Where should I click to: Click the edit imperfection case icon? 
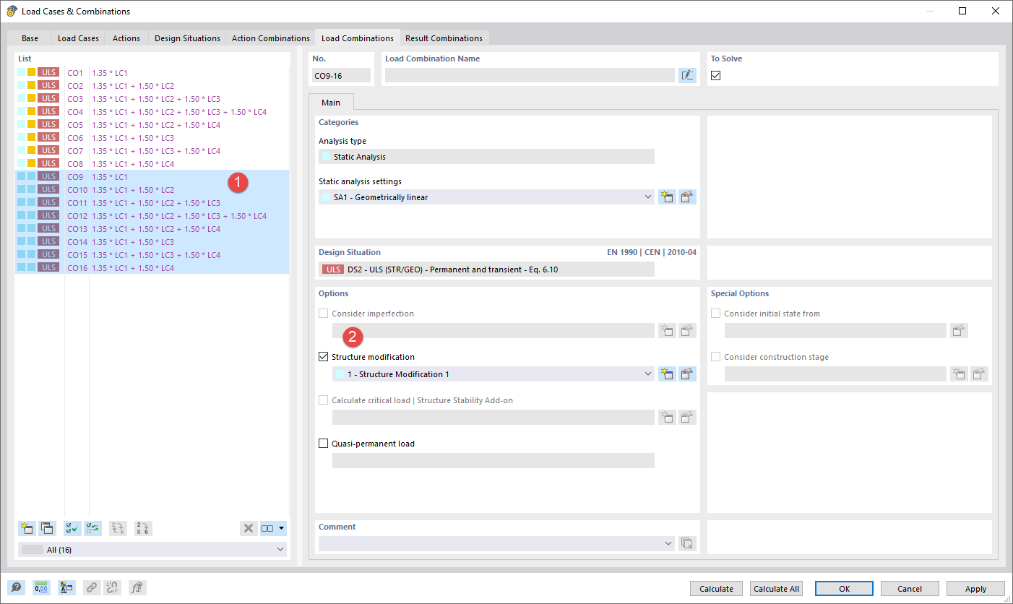point(687,330)
